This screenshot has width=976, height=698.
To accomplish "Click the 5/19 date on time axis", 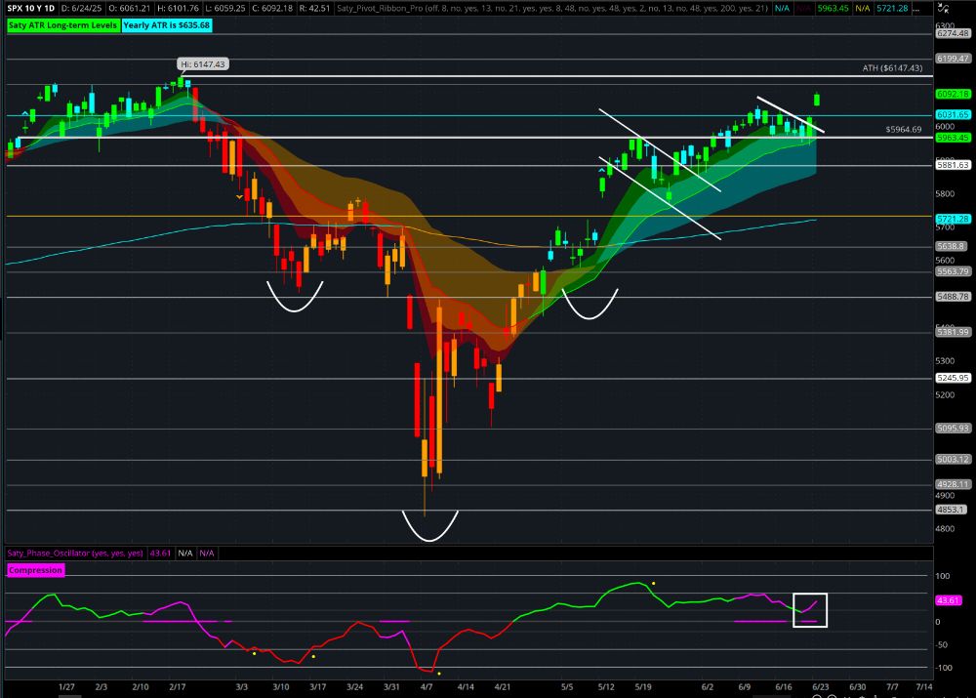I will point(643,687).
